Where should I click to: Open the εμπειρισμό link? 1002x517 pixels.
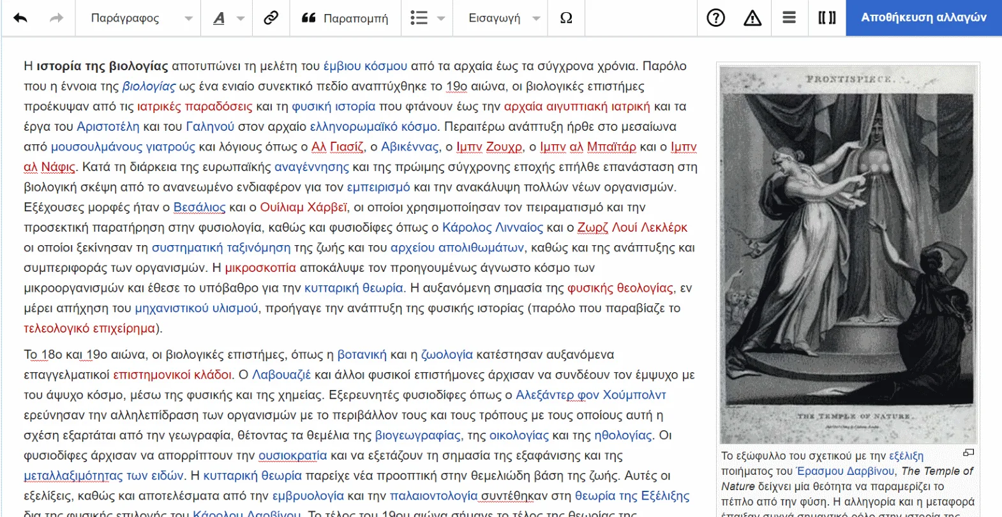pos(378,187)
